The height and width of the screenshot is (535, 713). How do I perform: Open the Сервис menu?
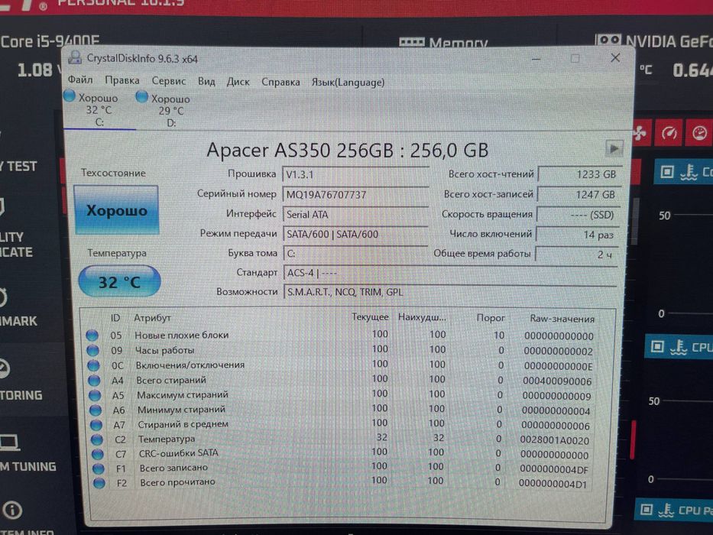pos(169,81)
